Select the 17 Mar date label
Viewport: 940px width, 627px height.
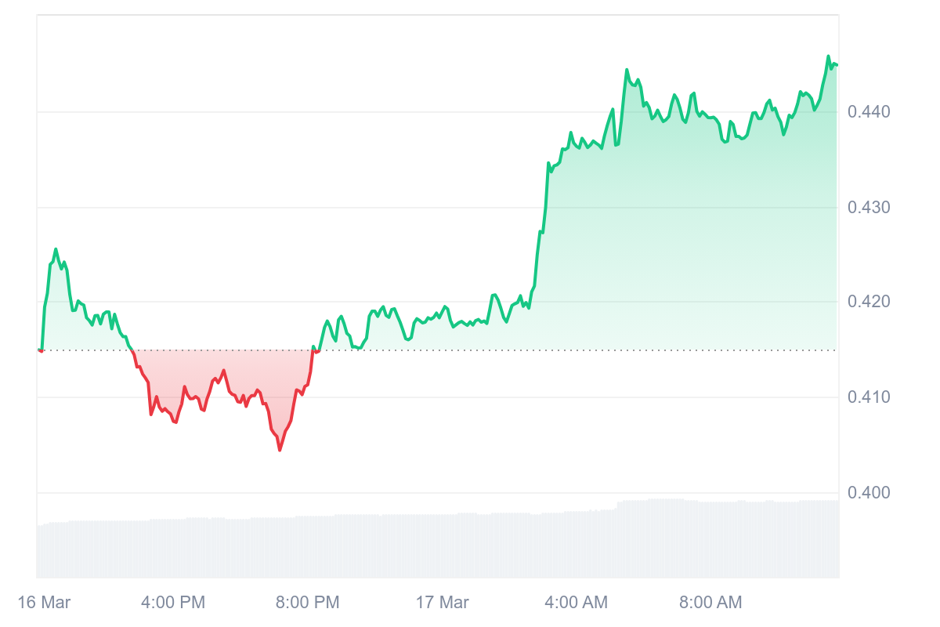443,603
